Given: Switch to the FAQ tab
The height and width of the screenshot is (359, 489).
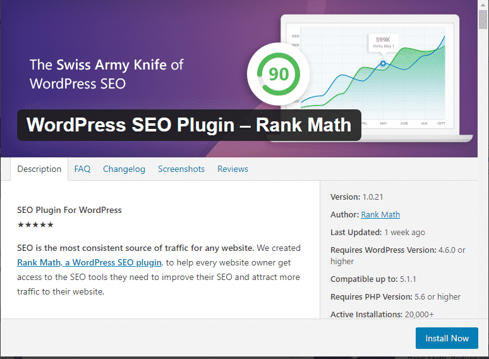Looking at the screenshot, I should point(82,169).
